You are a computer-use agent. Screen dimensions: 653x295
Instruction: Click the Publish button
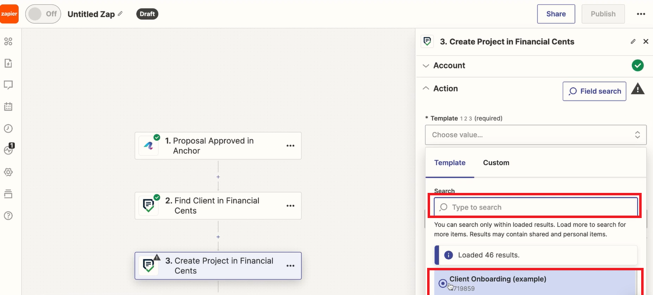point(603,14)
